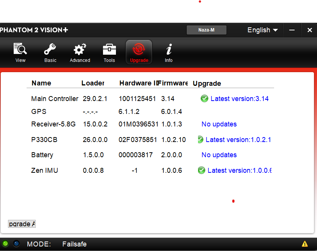317x251 pixels.
Task: Click the Name column header
Action: [41, 83]
